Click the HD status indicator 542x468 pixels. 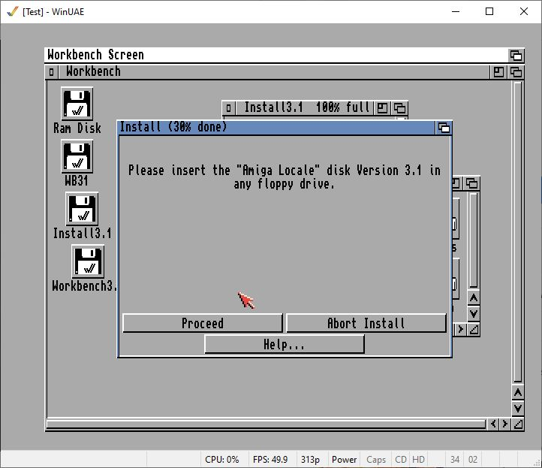(418, 459)
